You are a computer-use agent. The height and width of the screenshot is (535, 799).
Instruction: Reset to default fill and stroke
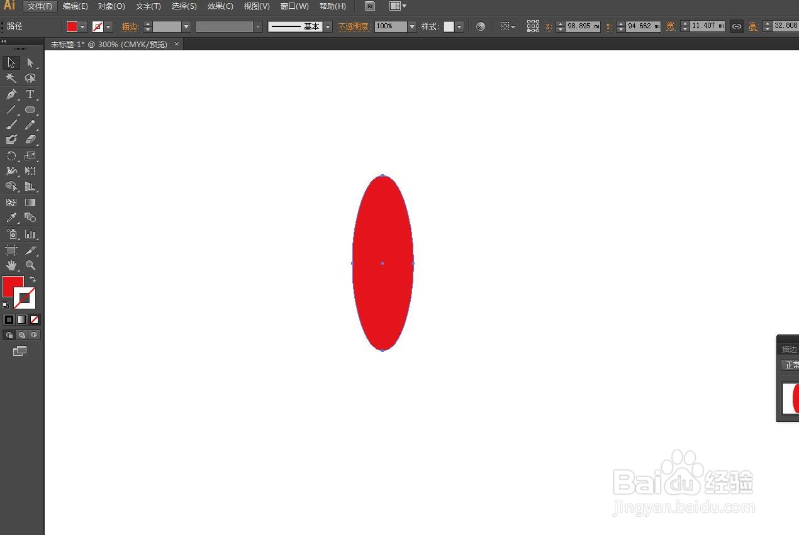[6, 305]
